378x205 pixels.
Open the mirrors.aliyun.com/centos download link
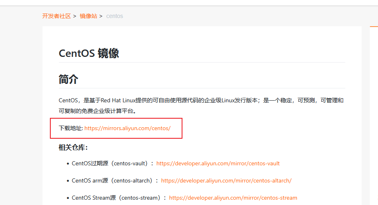pyautogui.click(x=127, y=128)
